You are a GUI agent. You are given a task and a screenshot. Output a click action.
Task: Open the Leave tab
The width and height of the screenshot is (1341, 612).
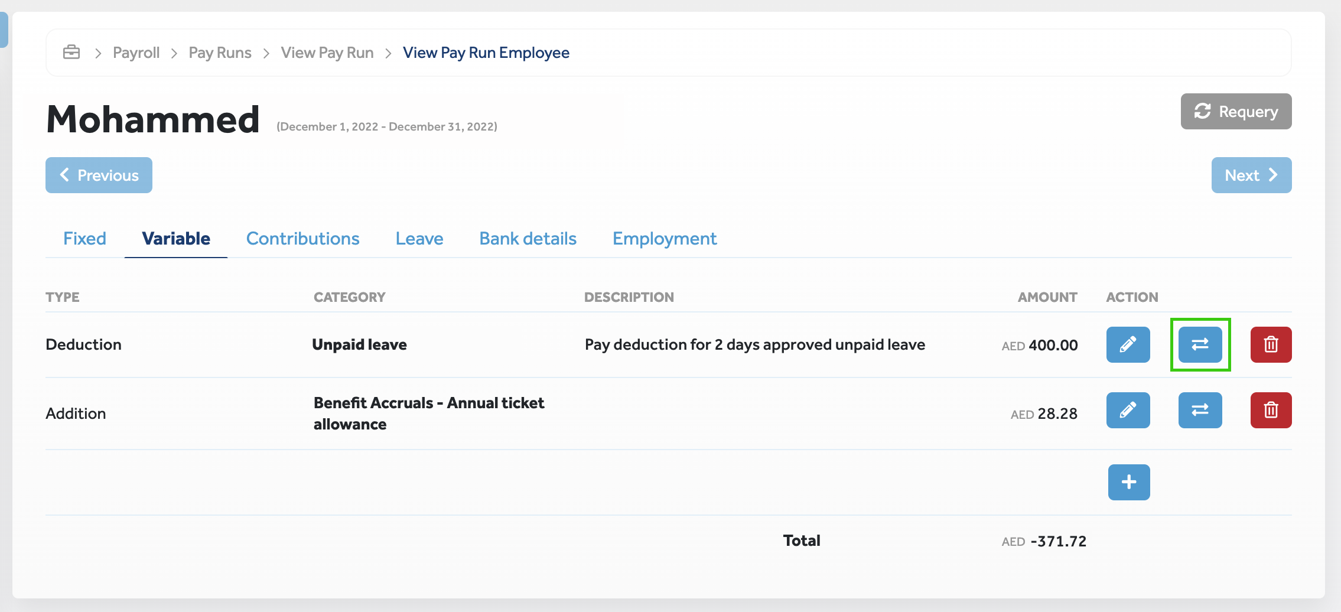tap(419, 239)
